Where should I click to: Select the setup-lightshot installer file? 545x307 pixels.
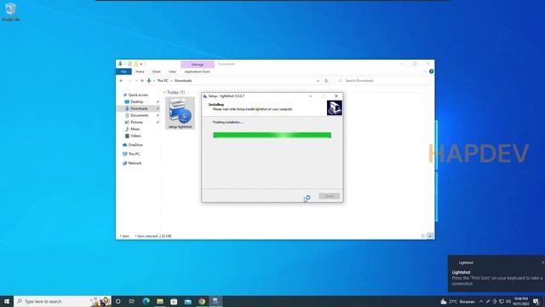coord(180,113)
